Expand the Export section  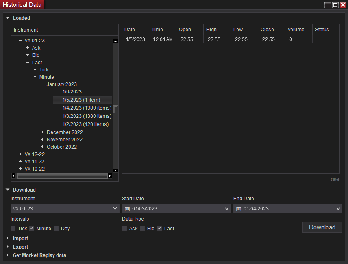[x=8, y=247]
